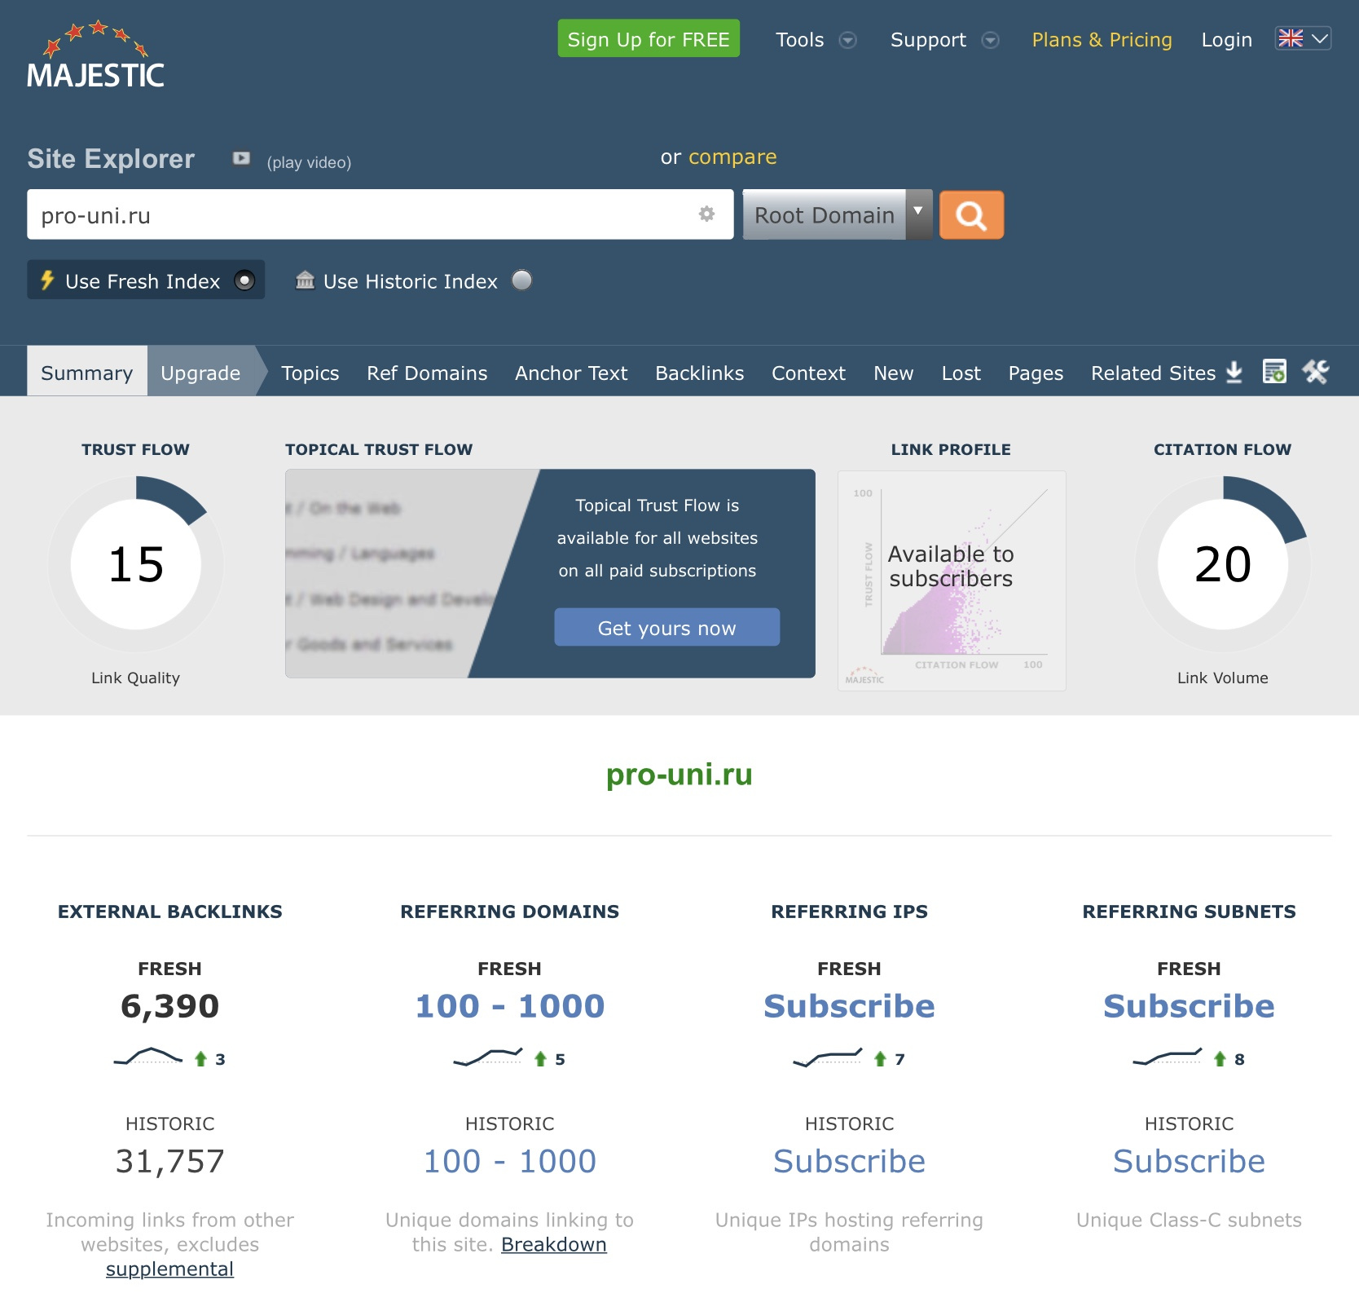Switch to Anchor Text tab

pos(571,373)
